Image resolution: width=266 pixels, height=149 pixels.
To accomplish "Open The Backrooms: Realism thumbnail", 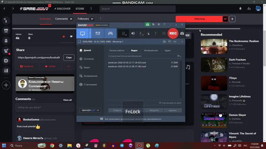I will pos(214,47).
